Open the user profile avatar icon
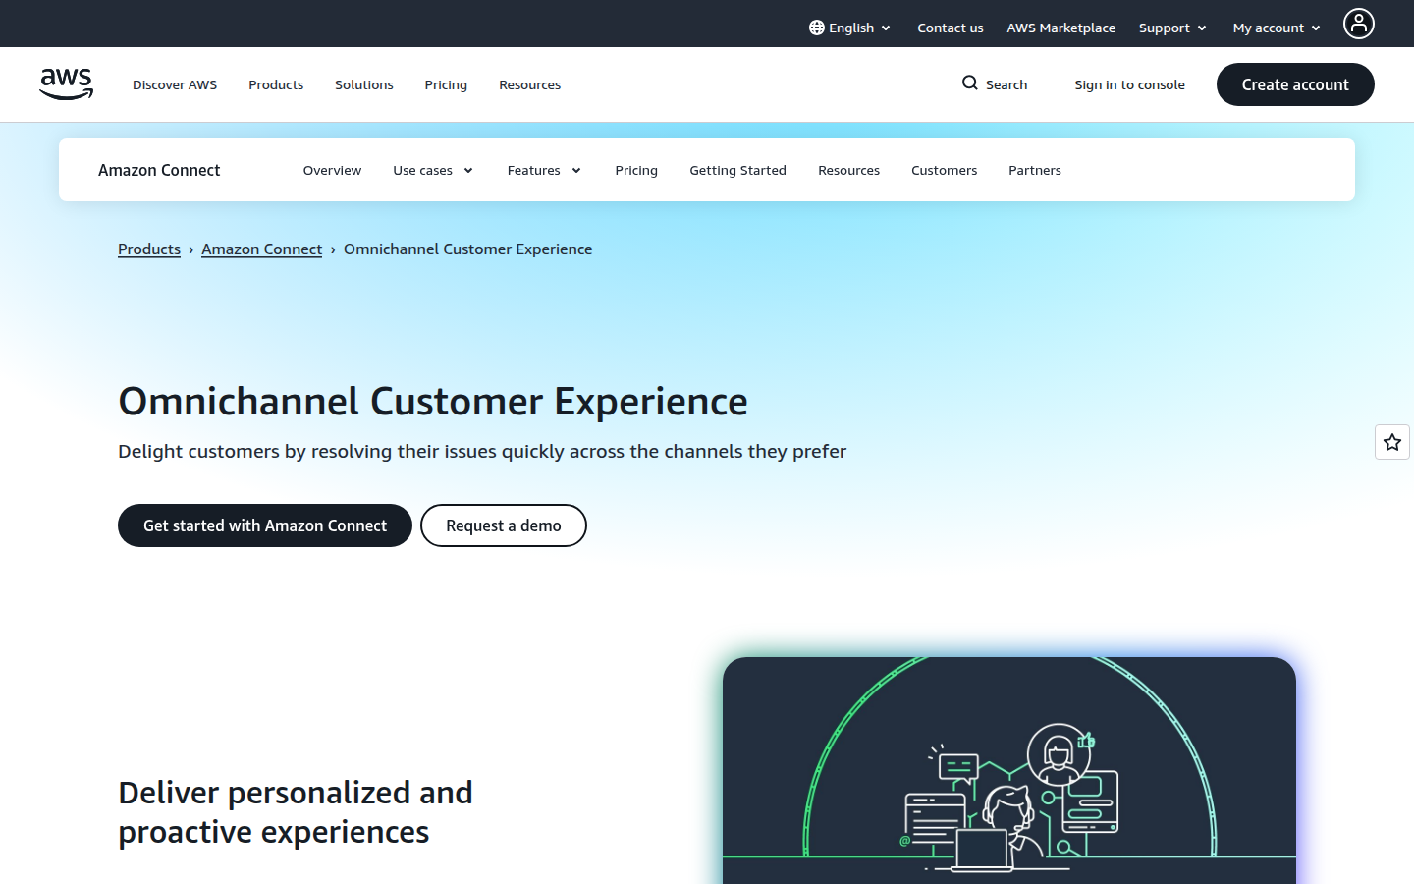This screenshot has height=884, width=1414. click(x=1358, y=24)
